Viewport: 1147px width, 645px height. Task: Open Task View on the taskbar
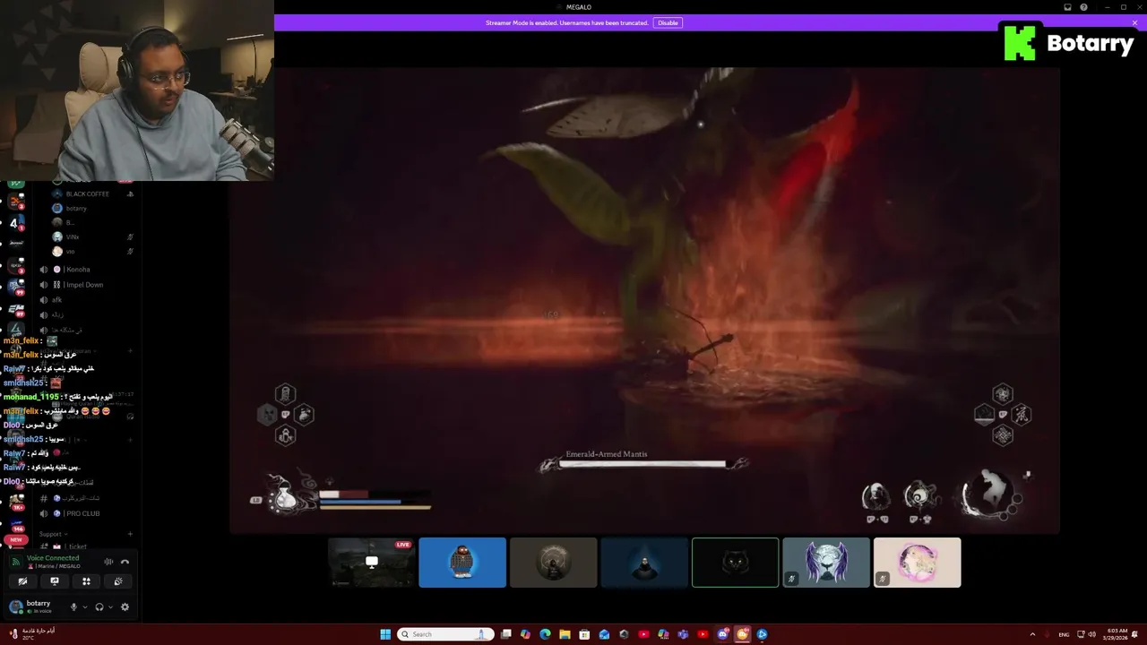pyautogui.click(x=505, y=634)
